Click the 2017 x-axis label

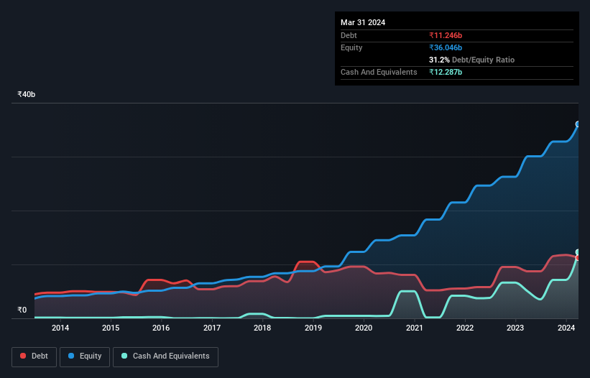[x=212, y=328]
